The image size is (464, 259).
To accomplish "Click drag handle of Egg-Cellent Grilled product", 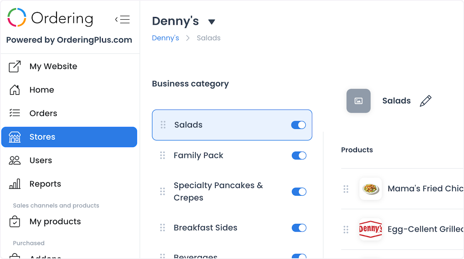I will (346, 230).
